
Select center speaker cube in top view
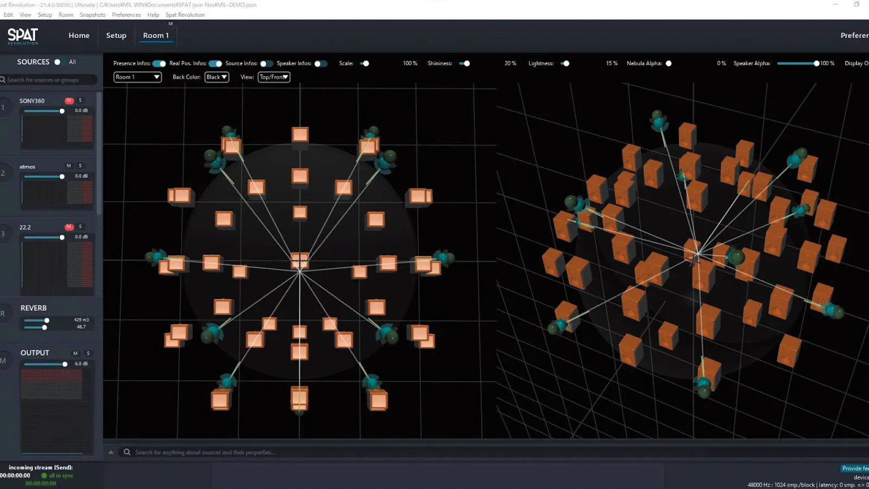tap(299, 261)
